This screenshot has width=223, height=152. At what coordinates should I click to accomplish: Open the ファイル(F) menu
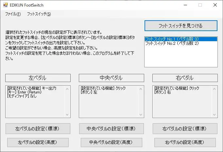pos(13,14)
